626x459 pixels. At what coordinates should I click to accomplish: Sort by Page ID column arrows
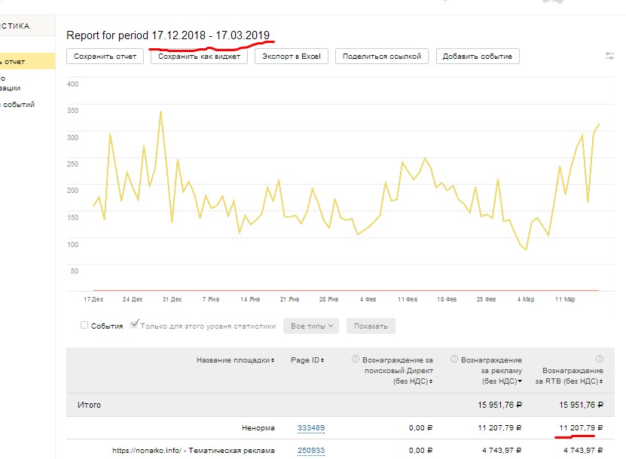[x=323, y=360]
